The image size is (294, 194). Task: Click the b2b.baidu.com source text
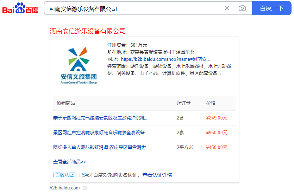(64, 188)
